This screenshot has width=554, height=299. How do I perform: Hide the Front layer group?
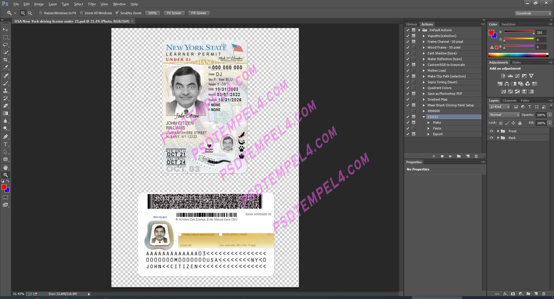pos(491,131)
